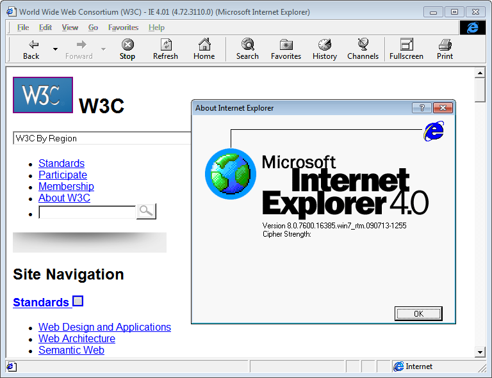Click the status bar page icon
492x378 pixels.
pos(12,366)
